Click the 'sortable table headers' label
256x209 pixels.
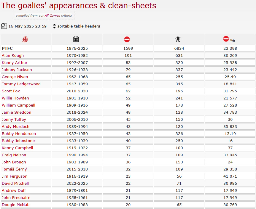click(x=79, y=26)
